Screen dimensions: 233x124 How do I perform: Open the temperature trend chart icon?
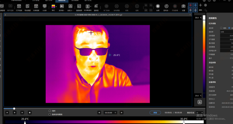pos(79,6)
